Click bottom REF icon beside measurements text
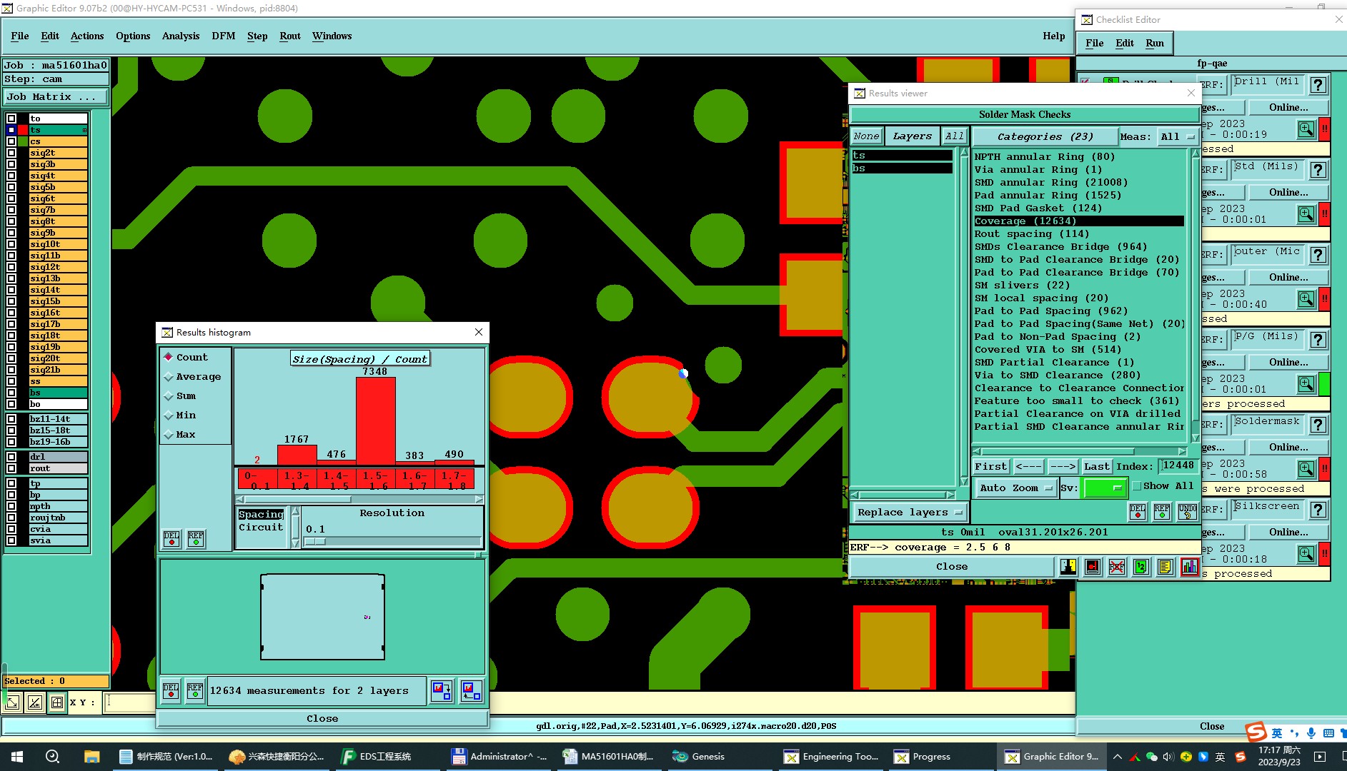The height and width of the screenshot is (771, 1347). point(195,691)
